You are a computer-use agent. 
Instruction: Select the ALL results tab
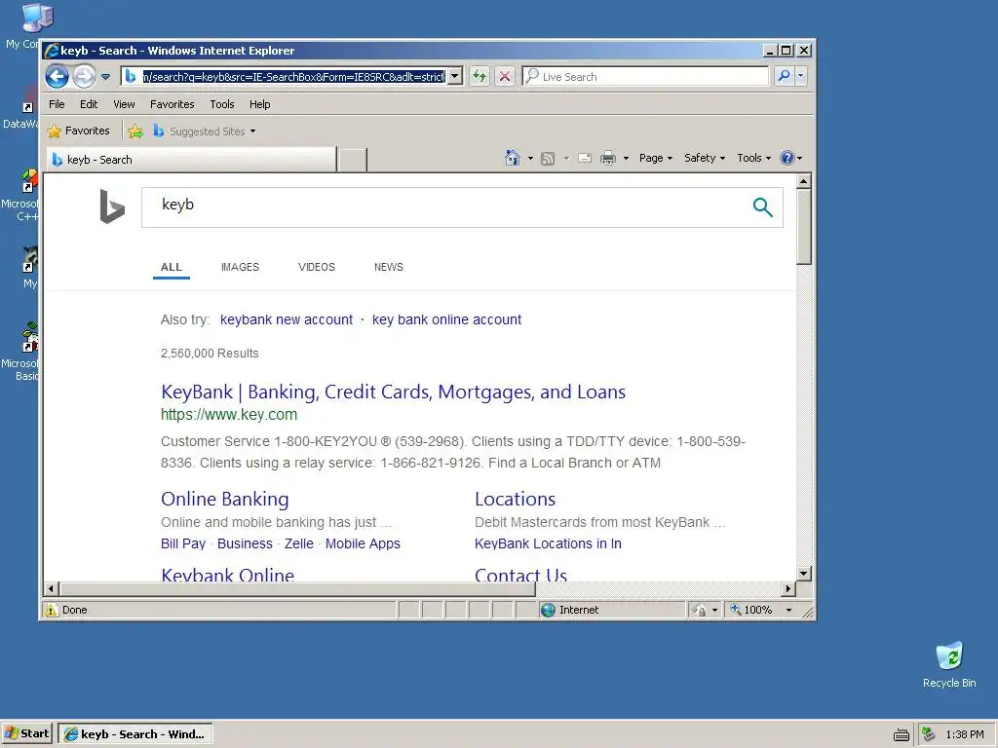coord(172,267)
